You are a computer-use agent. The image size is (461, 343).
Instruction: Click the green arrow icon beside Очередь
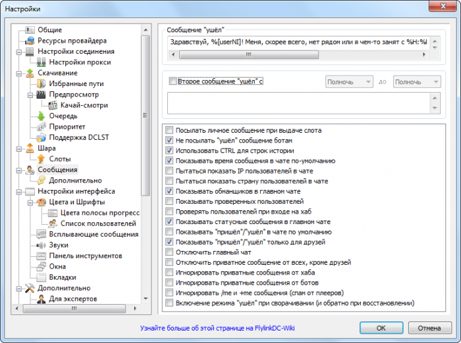click(41, 116)
